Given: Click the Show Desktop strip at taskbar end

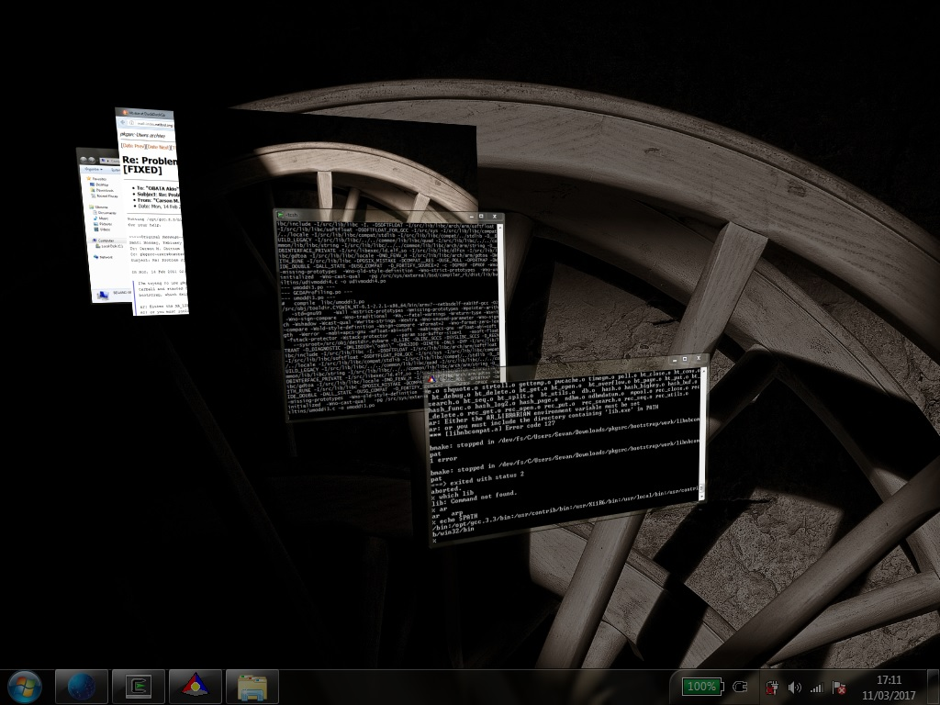Looking at the screenshot, I should point(934,687).
